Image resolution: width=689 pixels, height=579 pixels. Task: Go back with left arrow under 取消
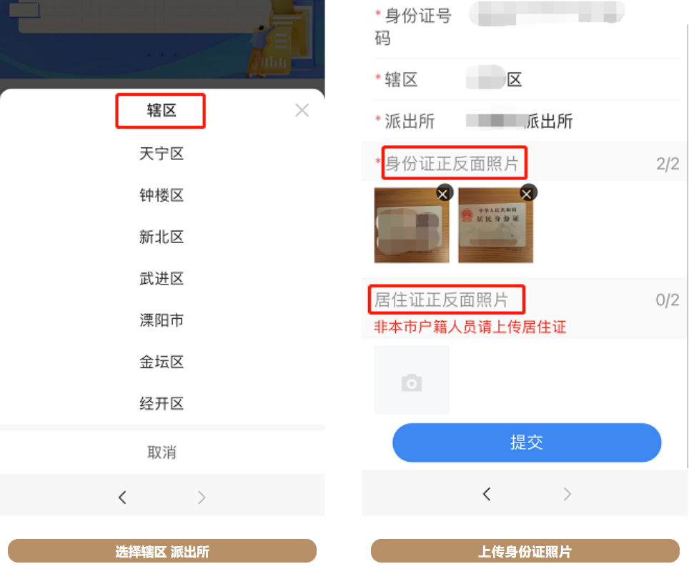123,498
